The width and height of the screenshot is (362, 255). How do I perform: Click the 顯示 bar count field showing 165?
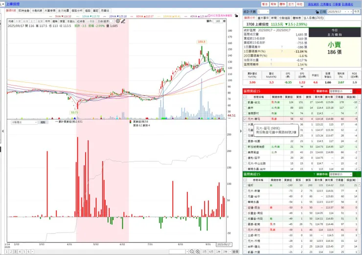coord(218,21)
